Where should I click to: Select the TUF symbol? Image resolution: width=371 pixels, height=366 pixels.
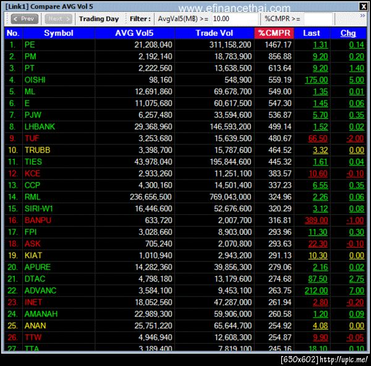click(x=32, y=139)
